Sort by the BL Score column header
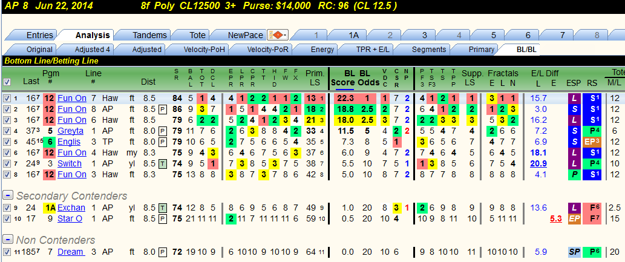625x262 pixels. [x=344, y=78]
